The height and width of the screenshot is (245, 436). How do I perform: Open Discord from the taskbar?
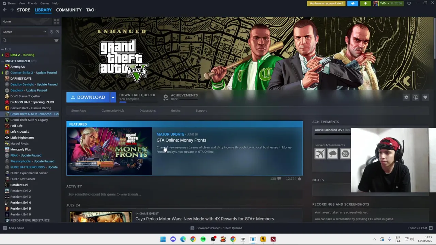click(x=173, y=239)
